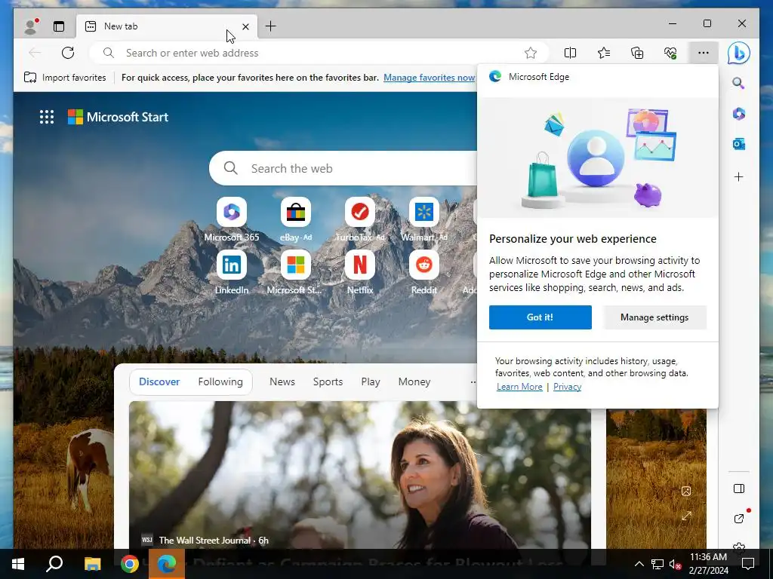Launch Google Chrome from taskbar

pyautogui.click(x=130, y=564)
